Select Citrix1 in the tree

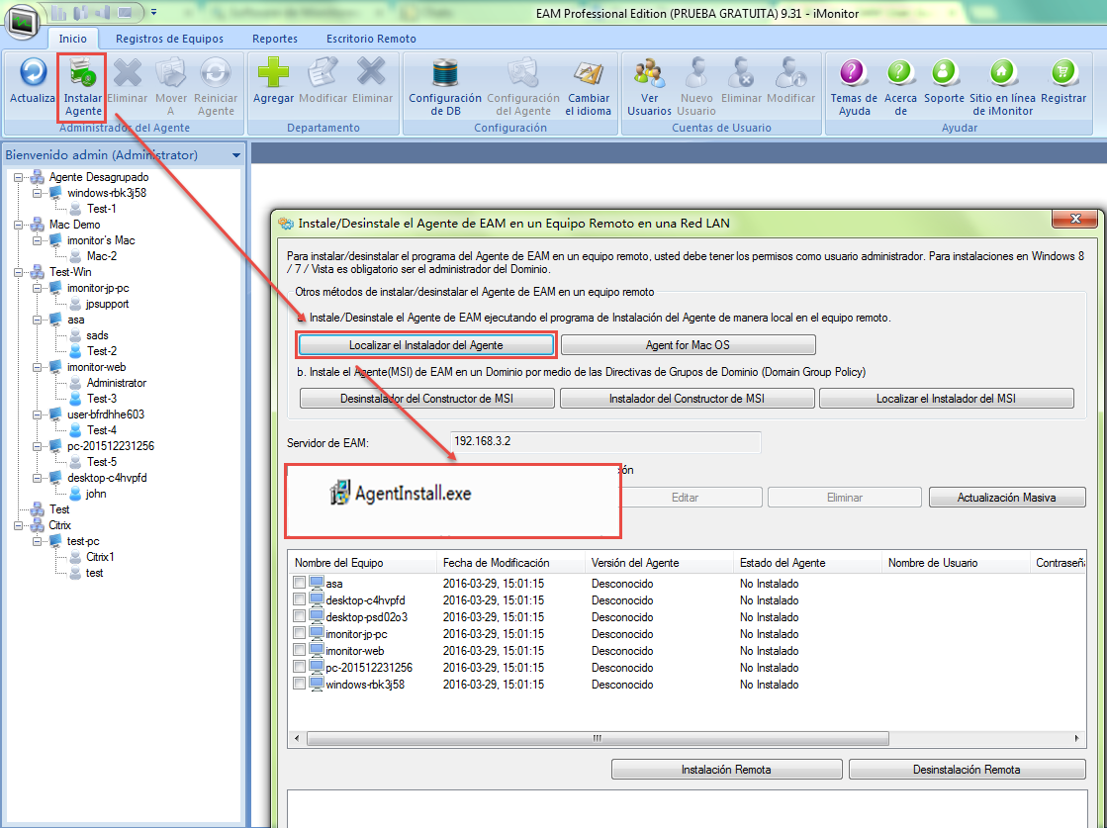click(x=100, y=557)
